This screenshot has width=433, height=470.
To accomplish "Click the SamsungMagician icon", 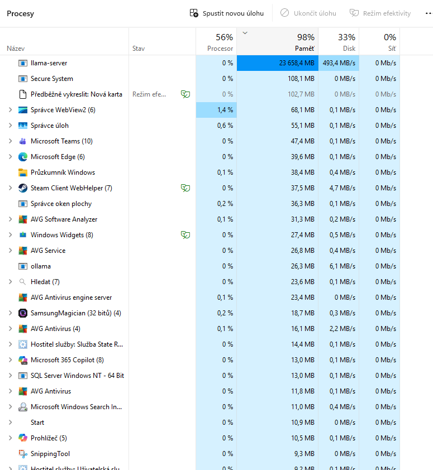I will click(x=23, y=313).
